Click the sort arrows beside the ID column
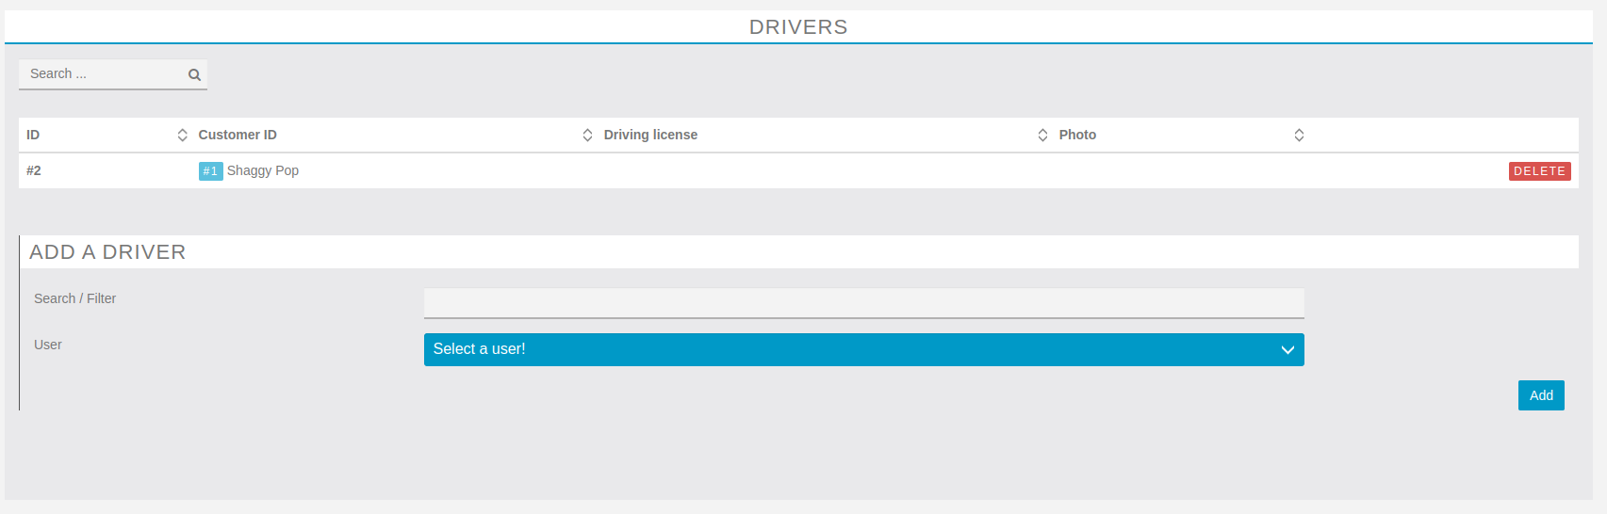The height and width of the screenshot is (514, 1607). pyautogui.click(x=182, y=135)
